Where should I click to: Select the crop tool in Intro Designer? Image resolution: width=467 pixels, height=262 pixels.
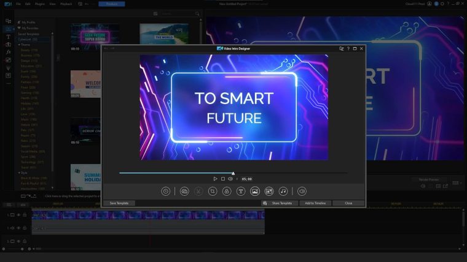point(213,192)
